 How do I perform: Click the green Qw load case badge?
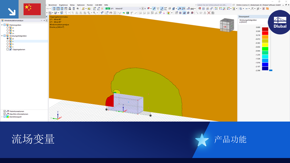point(108,8)
